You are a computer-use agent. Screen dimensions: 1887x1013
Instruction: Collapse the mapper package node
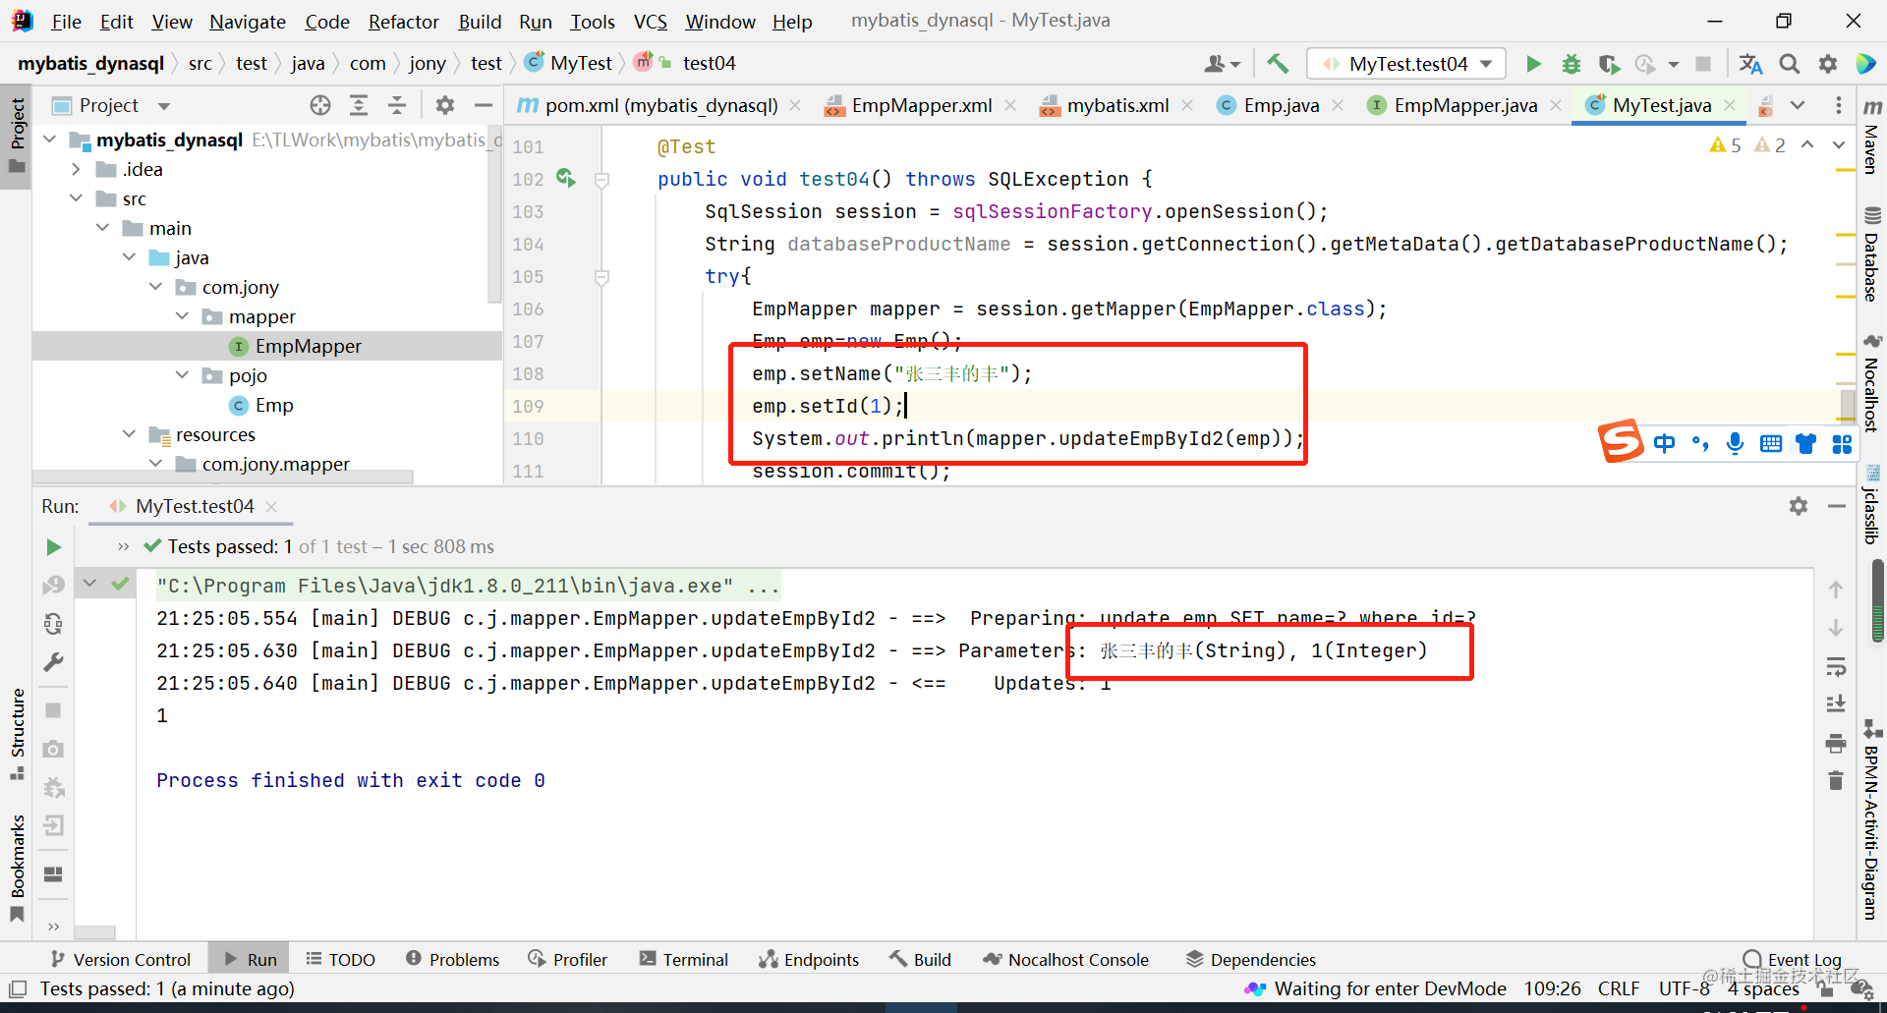(183, 316)
